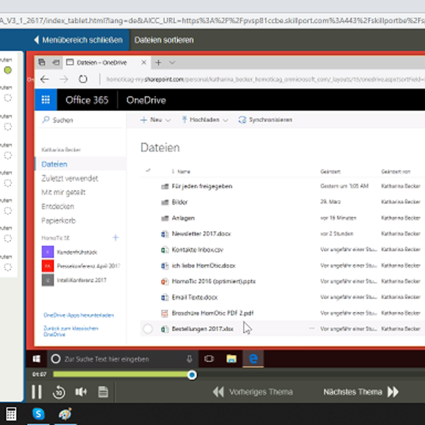Screen dimensions: 425x425
Task: Open the Bilder folder
Action: (180, 202)
